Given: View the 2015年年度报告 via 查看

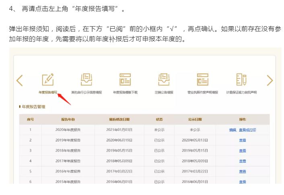Looking at the screenshot, I should (x=243, y=182).
